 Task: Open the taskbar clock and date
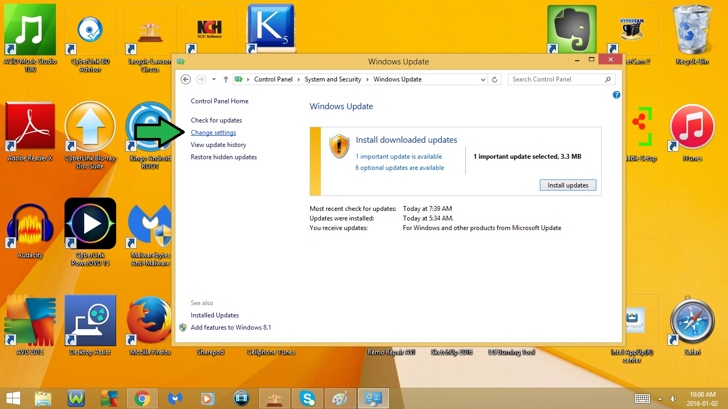(702, 398)
